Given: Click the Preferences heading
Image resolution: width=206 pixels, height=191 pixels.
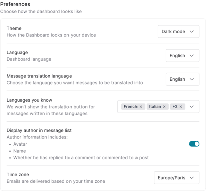Looking at the screenshot, I should click(x=15, y=4).
